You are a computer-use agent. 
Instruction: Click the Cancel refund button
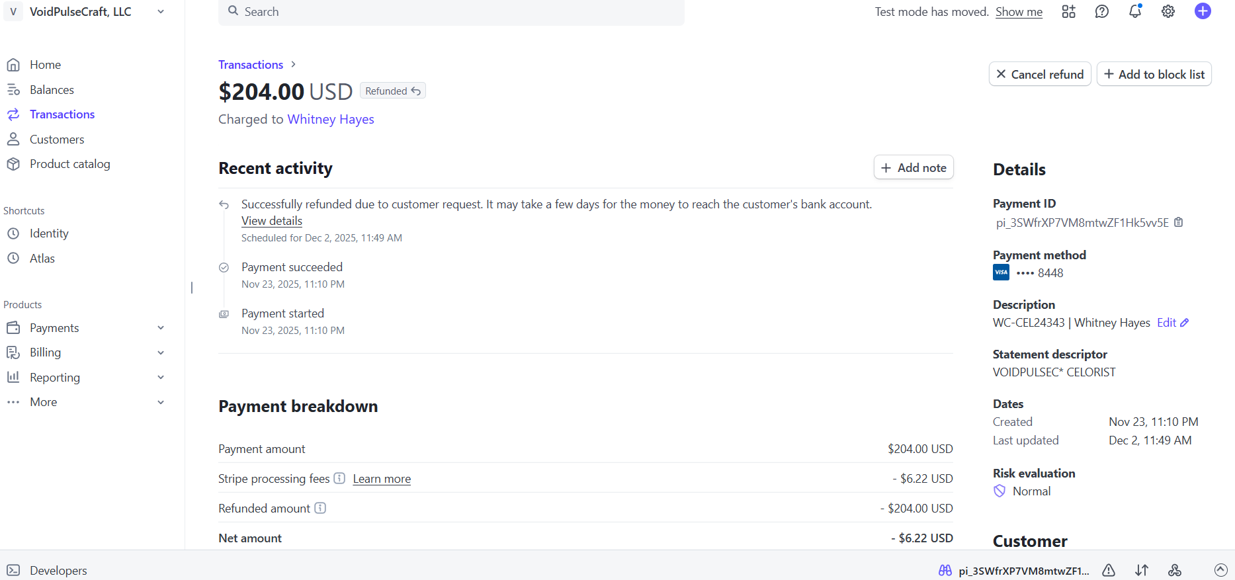point(1039,75)
